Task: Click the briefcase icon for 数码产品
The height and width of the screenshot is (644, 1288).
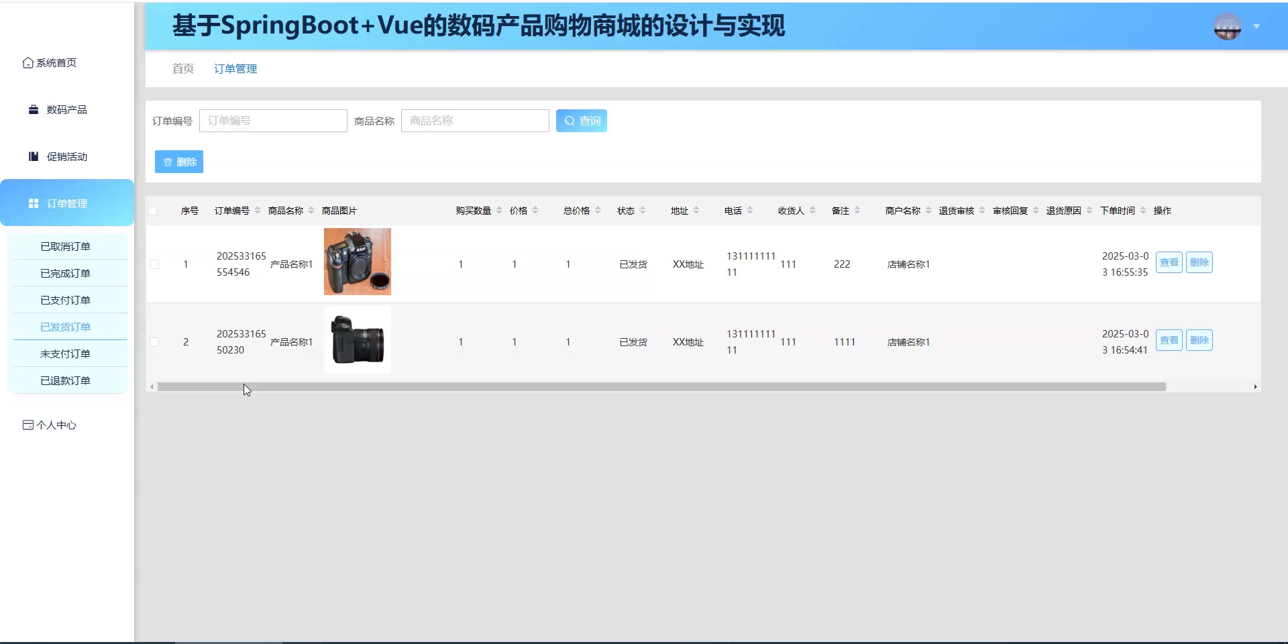Action: 34,110
